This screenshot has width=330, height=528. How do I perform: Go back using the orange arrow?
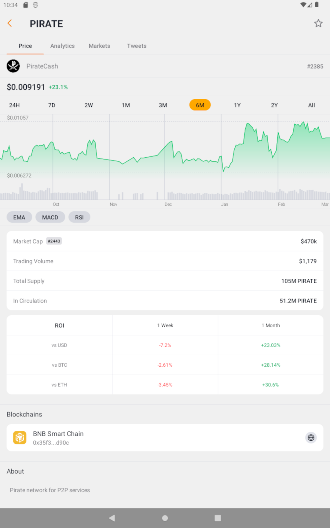(10, 23)
